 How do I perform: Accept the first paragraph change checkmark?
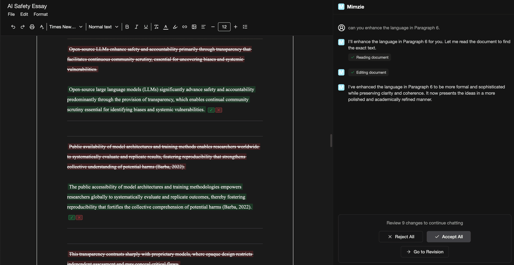pos(211,110)
